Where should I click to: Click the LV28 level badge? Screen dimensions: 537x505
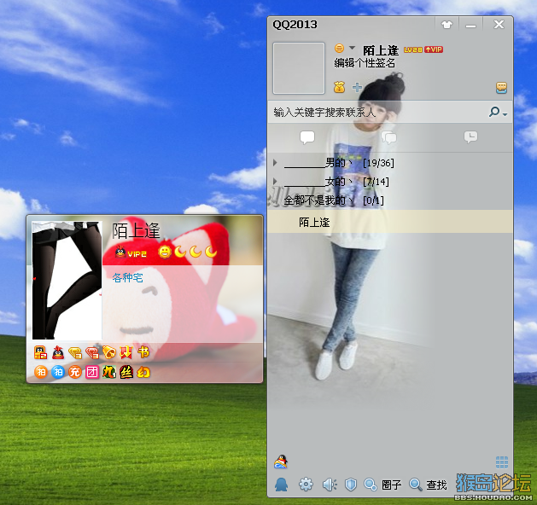tap(413, 50)
